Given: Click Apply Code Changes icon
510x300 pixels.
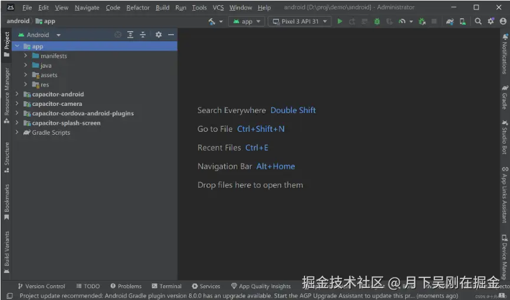Looking at the screenshot, I should click(x=364, y=21).
